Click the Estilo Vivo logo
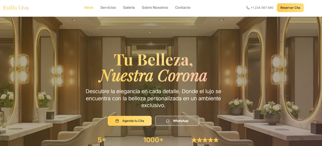322x146 pixels. click(16, 8)
